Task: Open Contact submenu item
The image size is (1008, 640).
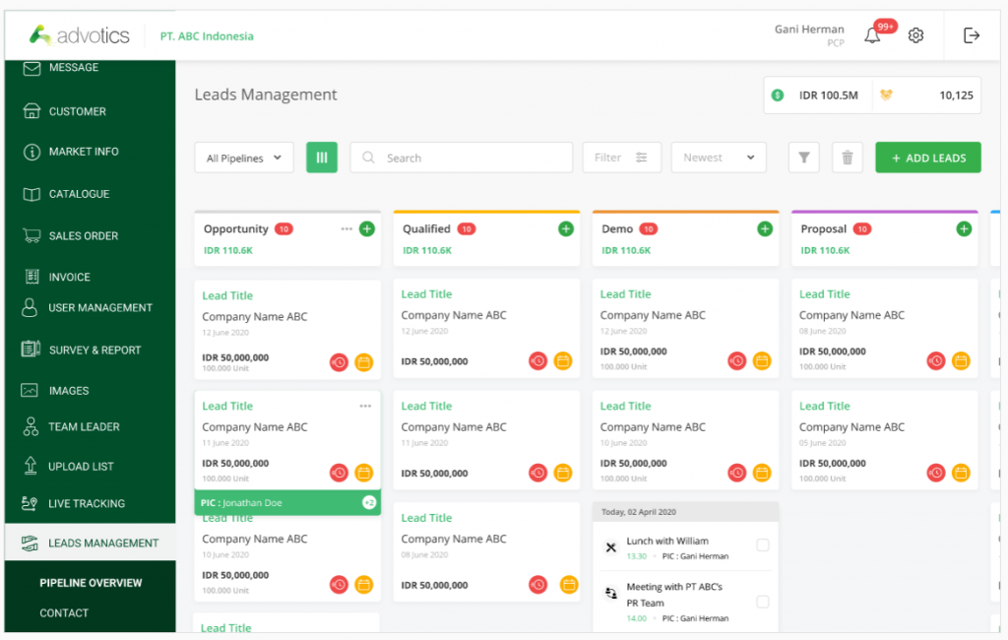Action: click(64, 613)
